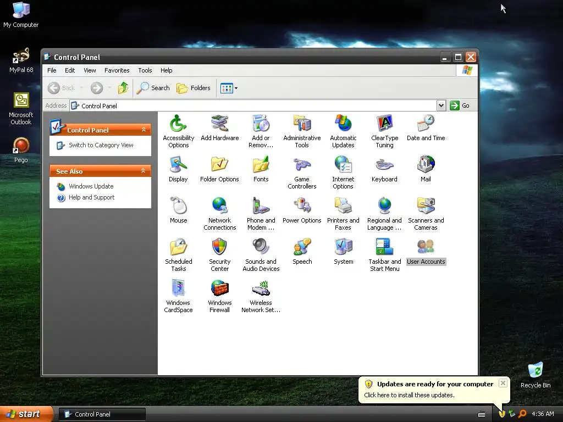Open Wireless Network Setup icon
The height and width of the screenshot is (422, 563).
tap(261, 296)
